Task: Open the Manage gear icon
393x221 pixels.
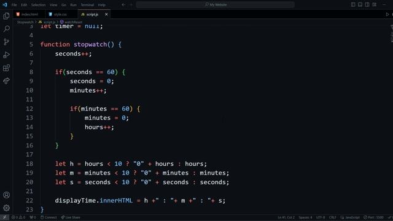Action: point(6,208)
